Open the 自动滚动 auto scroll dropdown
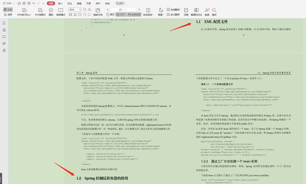The image size is (306, 184). point(148,12)
